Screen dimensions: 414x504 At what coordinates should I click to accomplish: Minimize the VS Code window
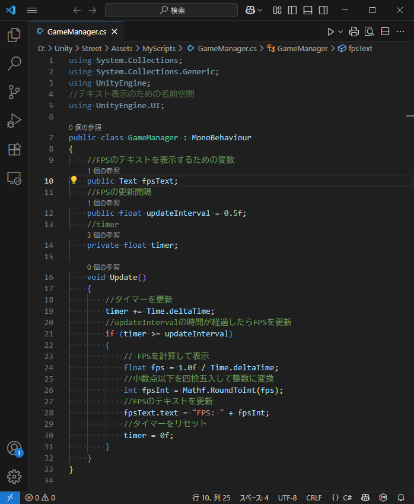345,10
